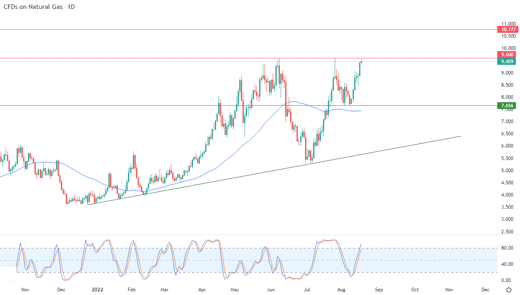Click the Nov label at time axis start
The width and height of the screenshot is (520, 295).
[x=25, y=290]
